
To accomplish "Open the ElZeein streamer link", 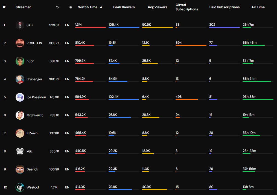I will tap(32, 133).
